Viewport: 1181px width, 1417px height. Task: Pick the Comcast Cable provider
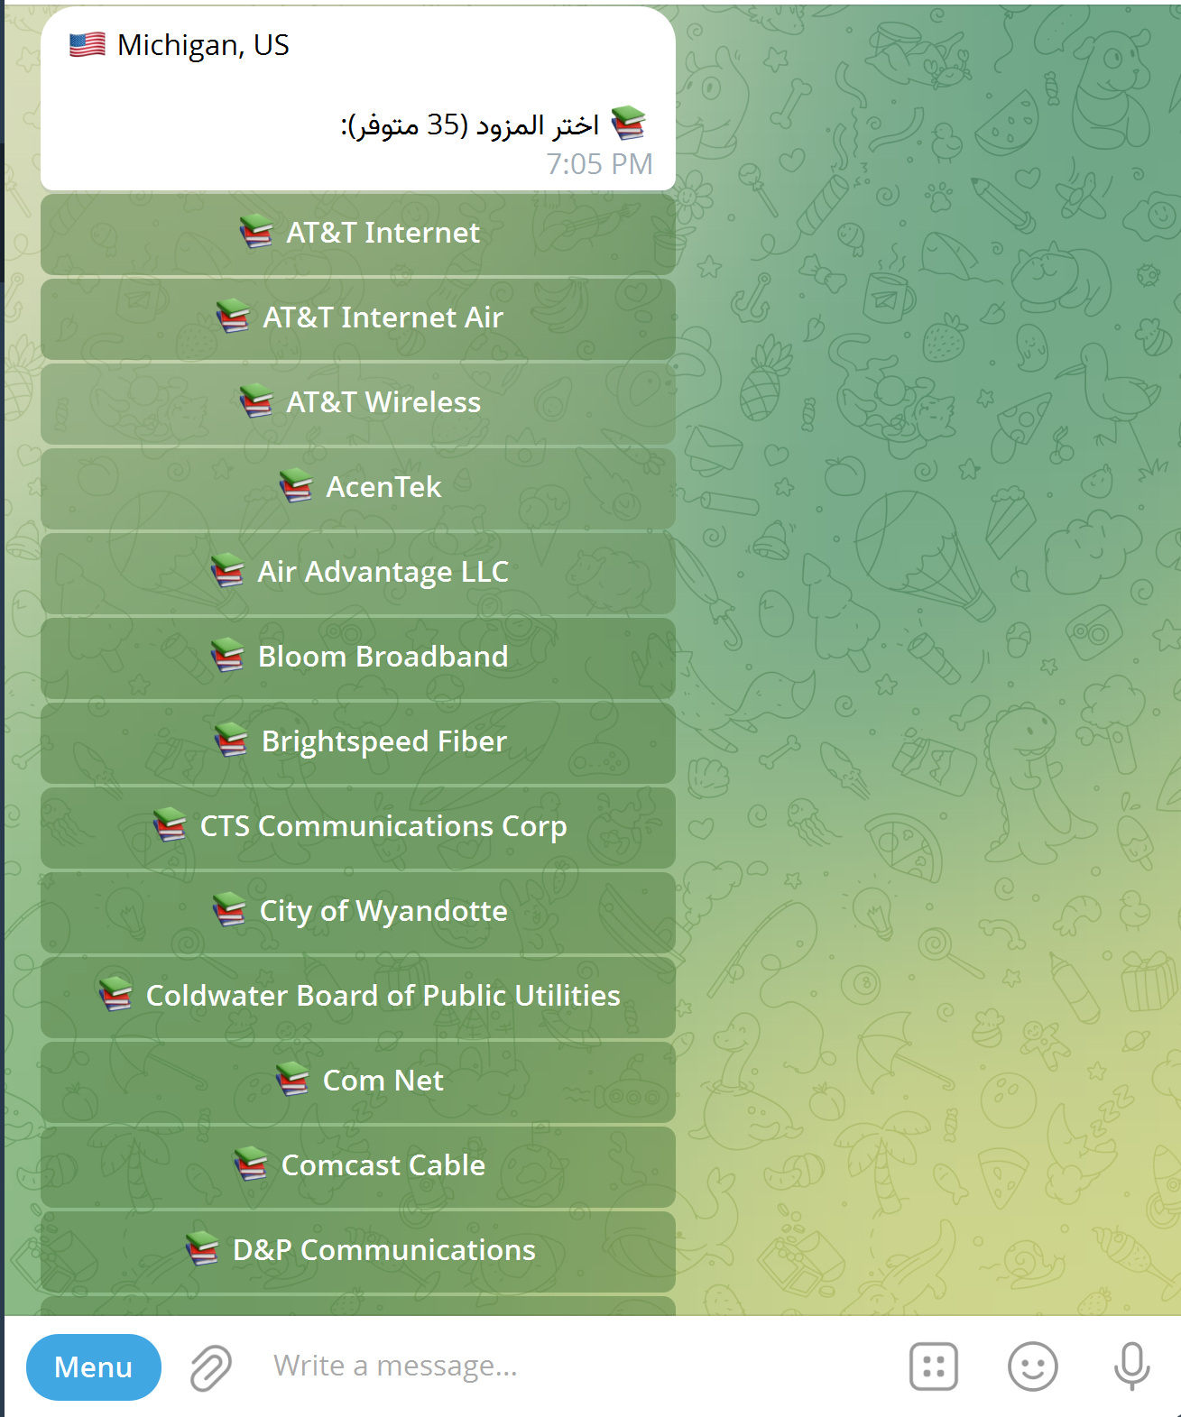pyautogui.click(x=358, y=1166)
